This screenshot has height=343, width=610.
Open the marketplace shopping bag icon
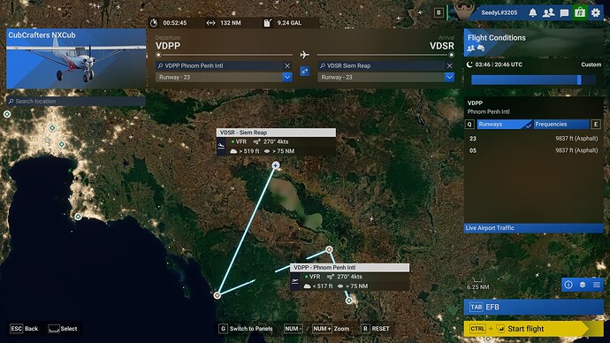coord(580,12)
